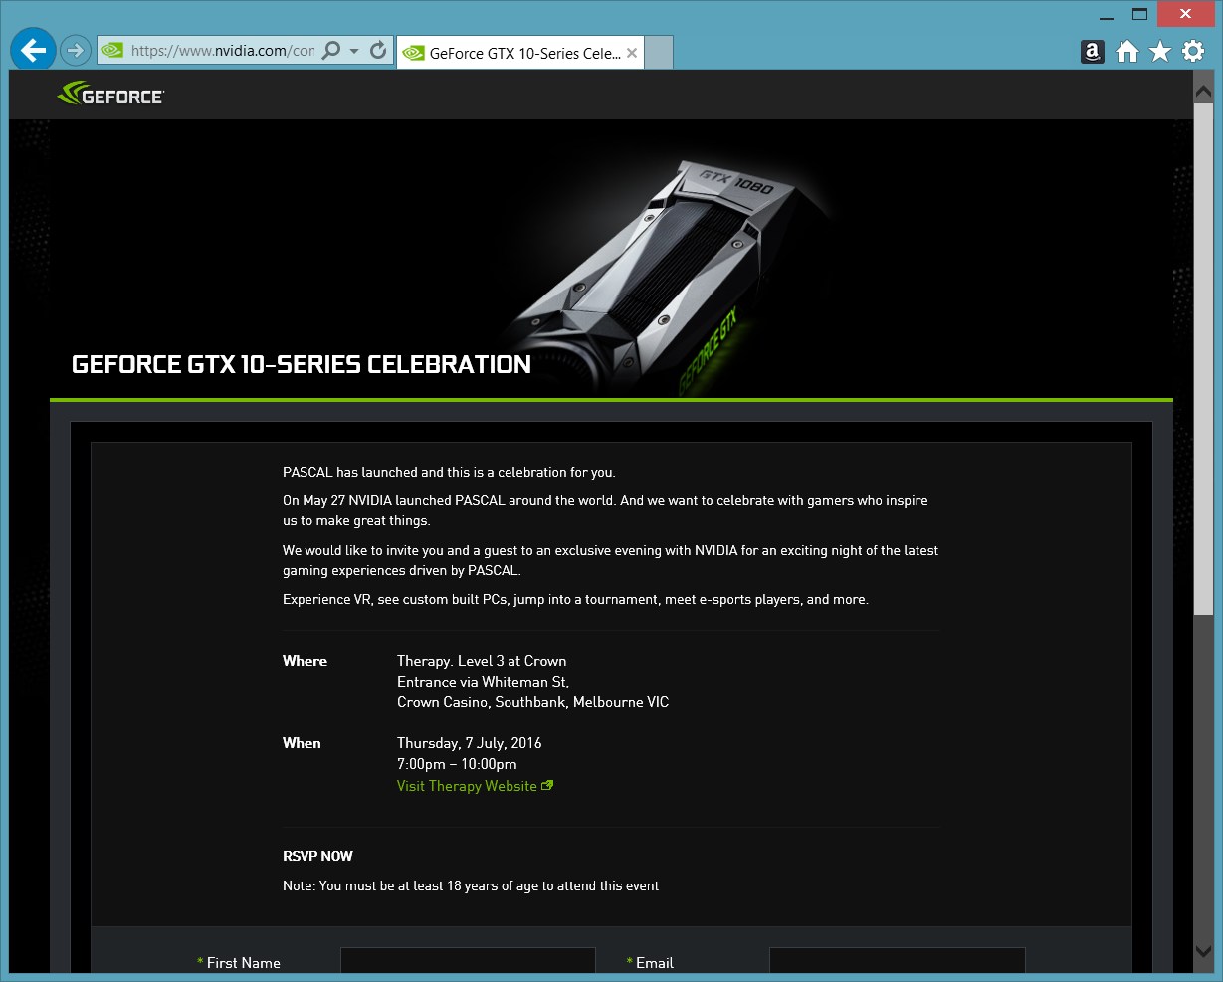Maximize the browser window

(1140, 14)
